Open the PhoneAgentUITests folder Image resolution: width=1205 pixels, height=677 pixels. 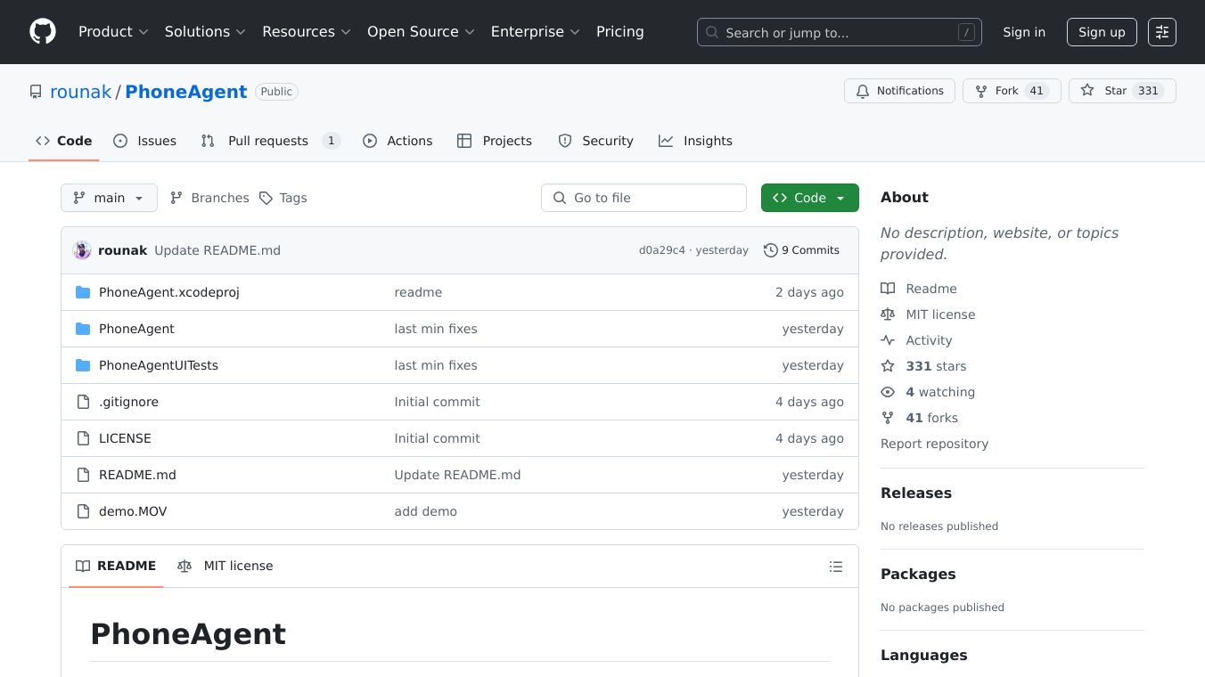(x=158, y=365)
